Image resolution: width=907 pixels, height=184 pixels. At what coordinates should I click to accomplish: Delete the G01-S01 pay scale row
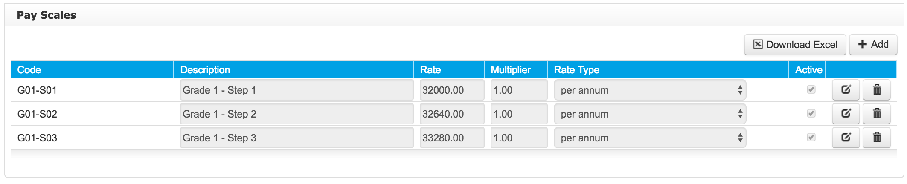877,90
